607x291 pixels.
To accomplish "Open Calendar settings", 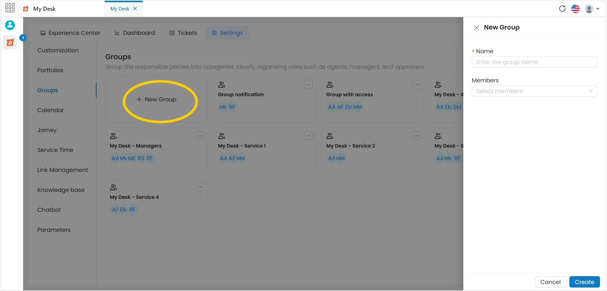I will [x=51, y=110].
